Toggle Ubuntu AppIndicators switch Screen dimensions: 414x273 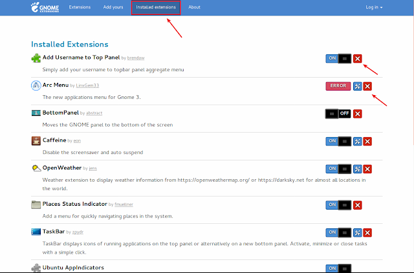pyautogui.click(x=338, y=268)
